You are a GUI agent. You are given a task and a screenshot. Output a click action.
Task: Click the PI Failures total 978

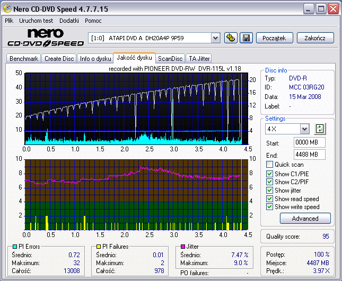159,271
